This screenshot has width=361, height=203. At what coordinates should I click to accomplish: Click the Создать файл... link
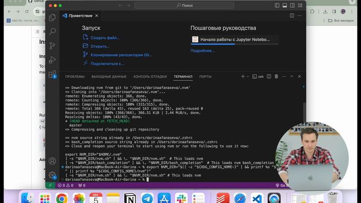tap(105, 38)
